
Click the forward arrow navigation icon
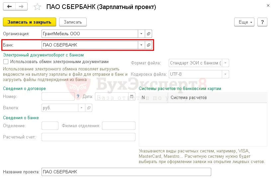21,7
